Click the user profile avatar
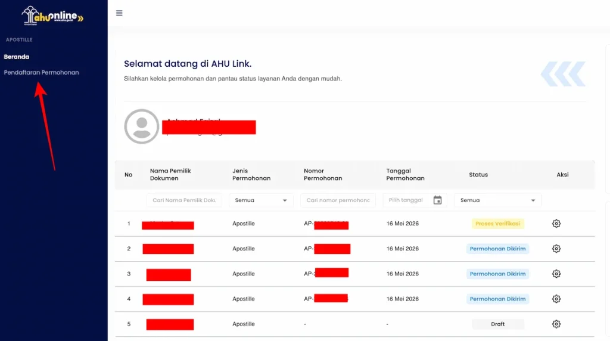610x341 pixels. 142,126
